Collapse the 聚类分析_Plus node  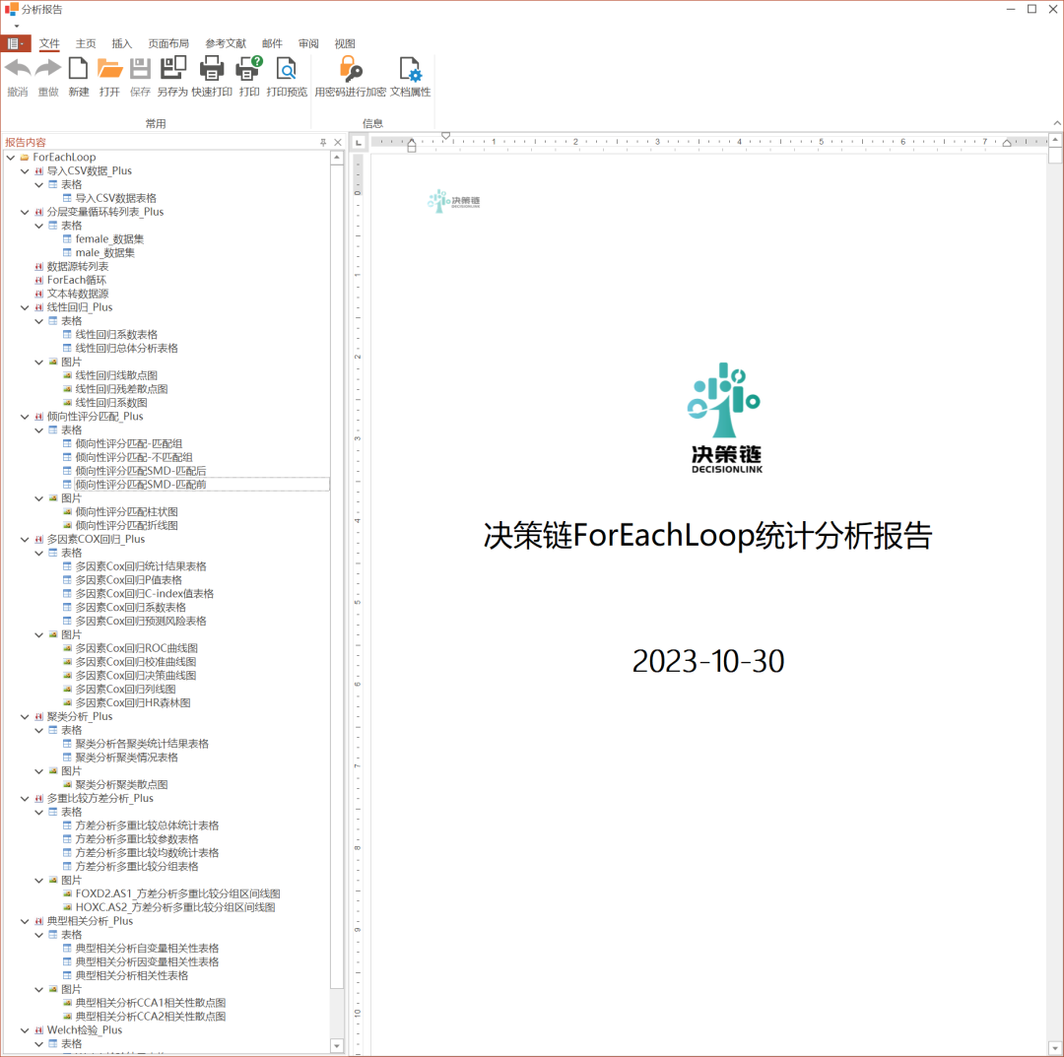point(25,716)
